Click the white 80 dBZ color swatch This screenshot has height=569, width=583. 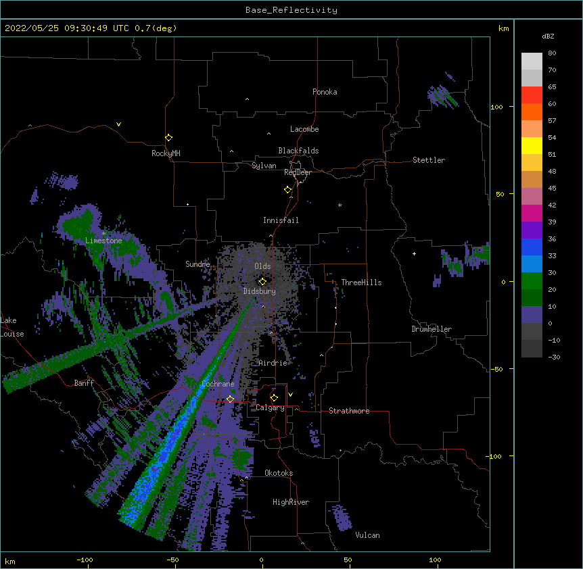pyautogui.click(x=532, y=61)
